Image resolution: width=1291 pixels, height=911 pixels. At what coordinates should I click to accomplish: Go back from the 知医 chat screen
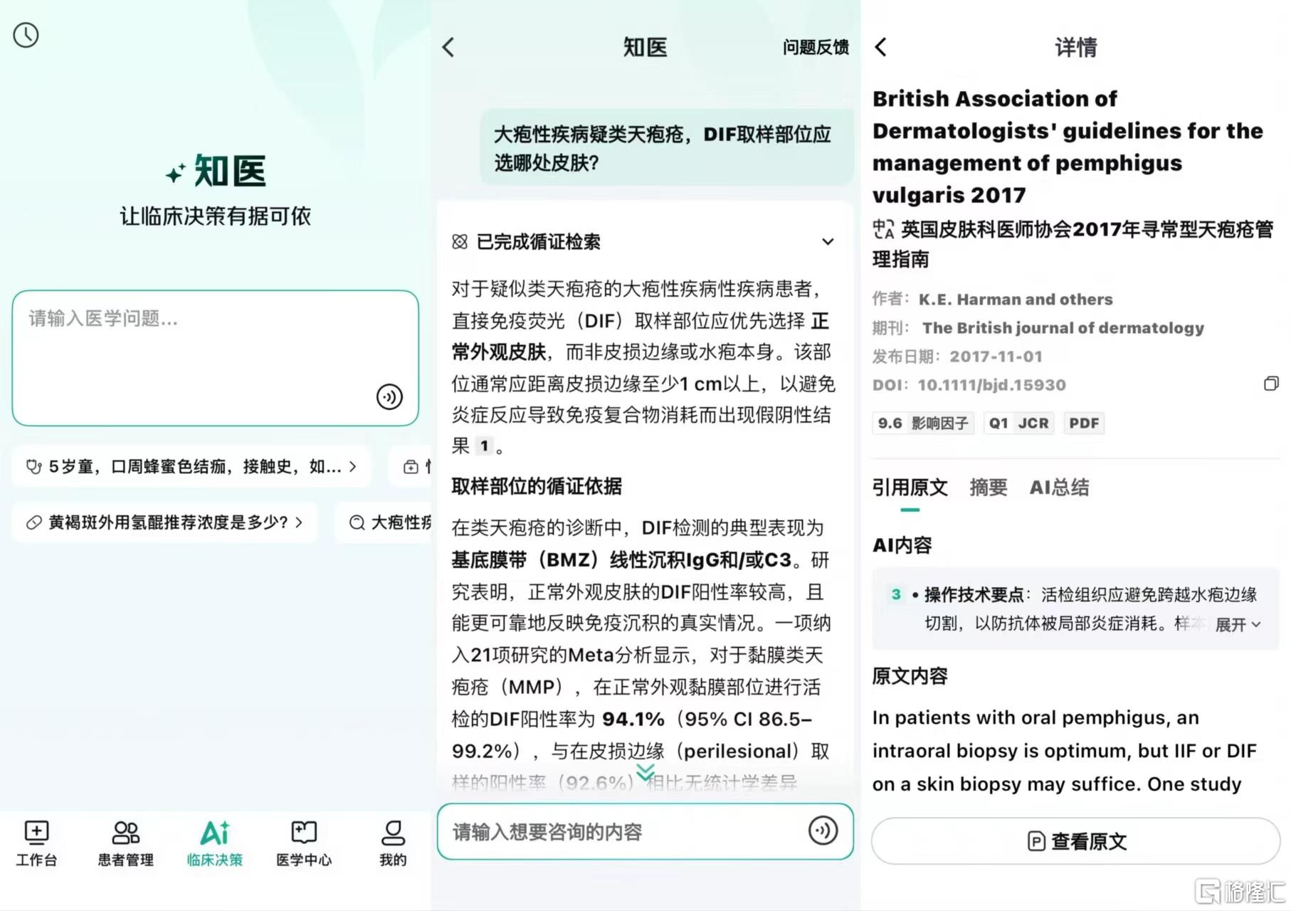(x=448, y=48)
